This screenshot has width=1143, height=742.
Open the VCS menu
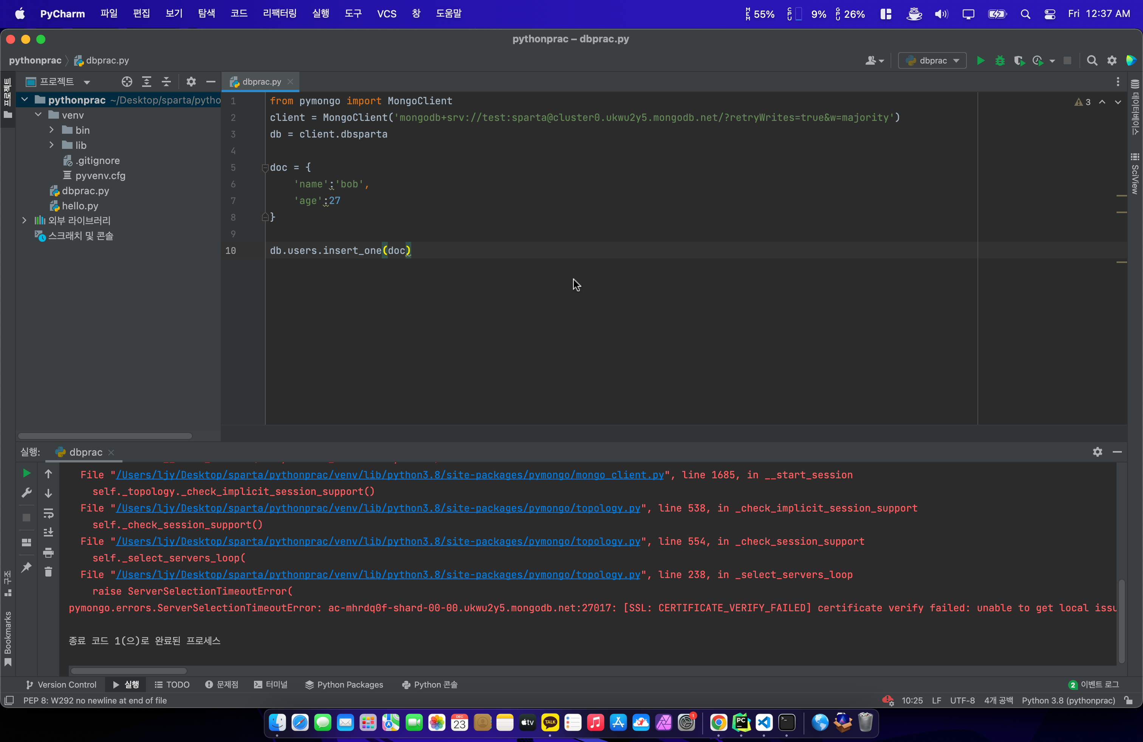click(x=387, y=14)
